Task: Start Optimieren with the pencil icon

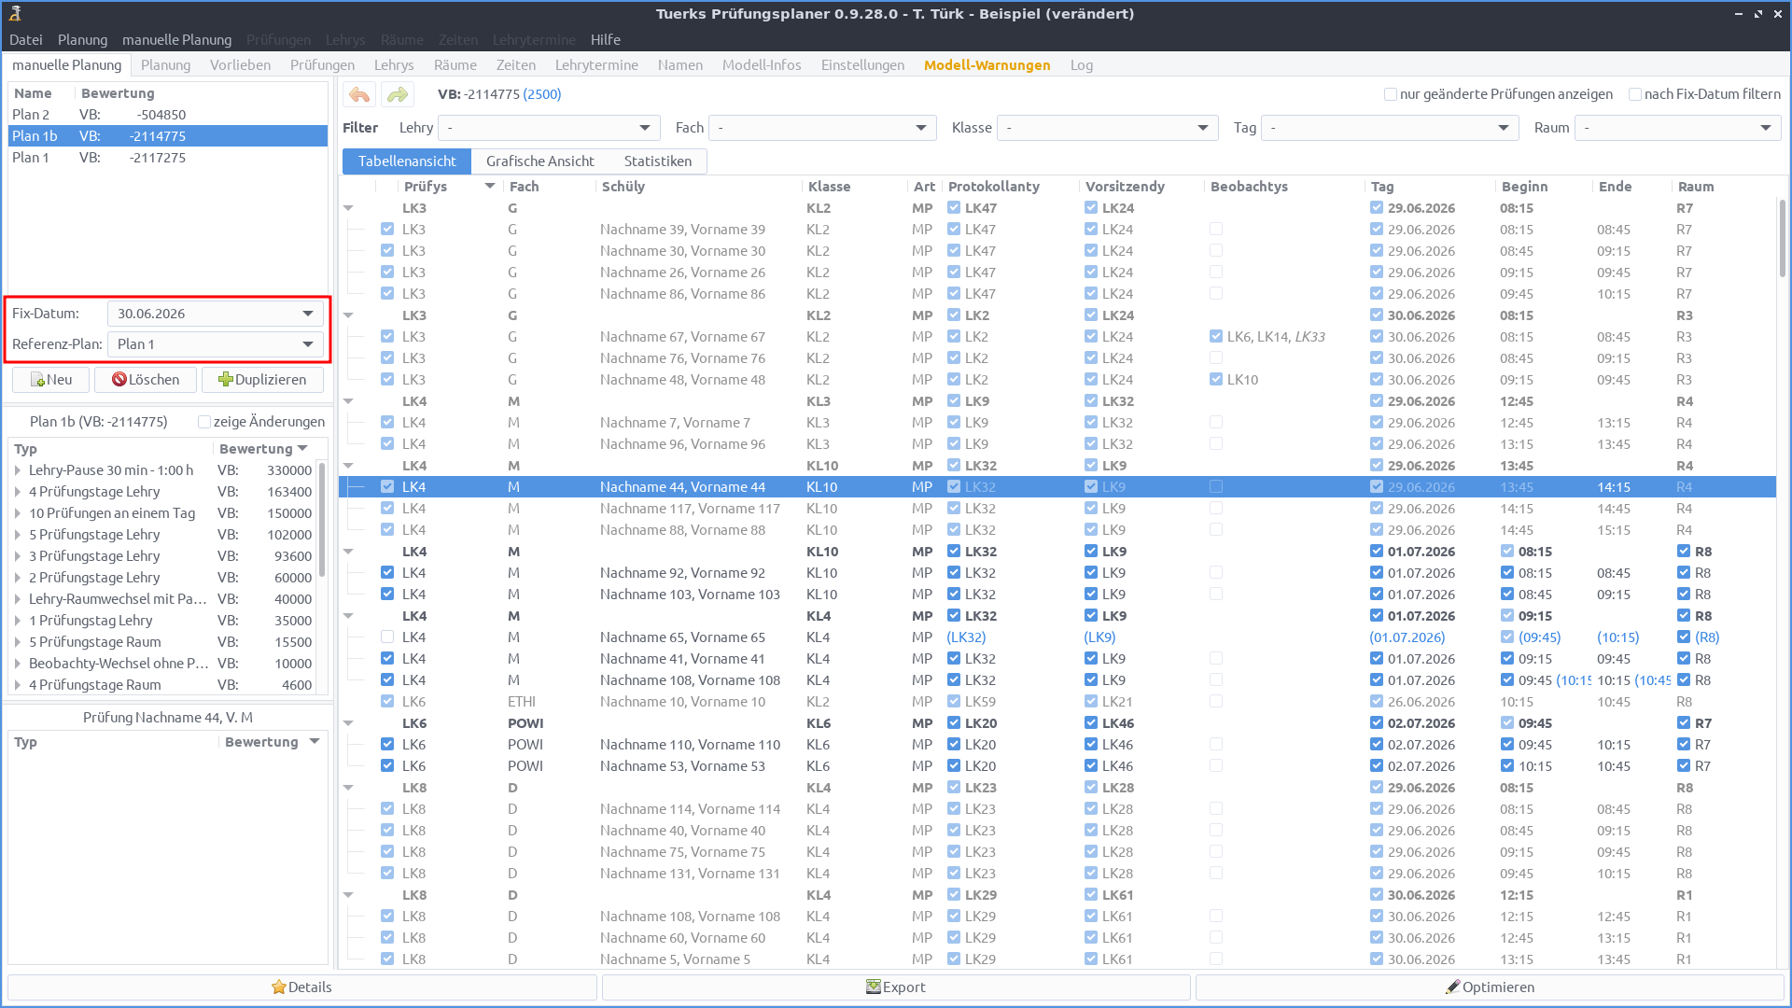Action: pyautogui.click(x=1489, y=987)
